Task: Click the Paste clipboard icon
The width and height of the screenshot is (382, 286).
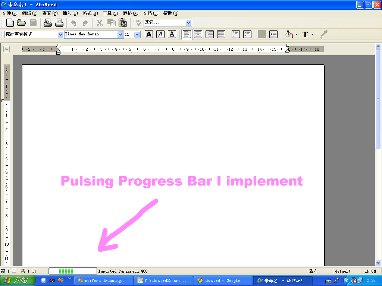Action: pos(123,23)
